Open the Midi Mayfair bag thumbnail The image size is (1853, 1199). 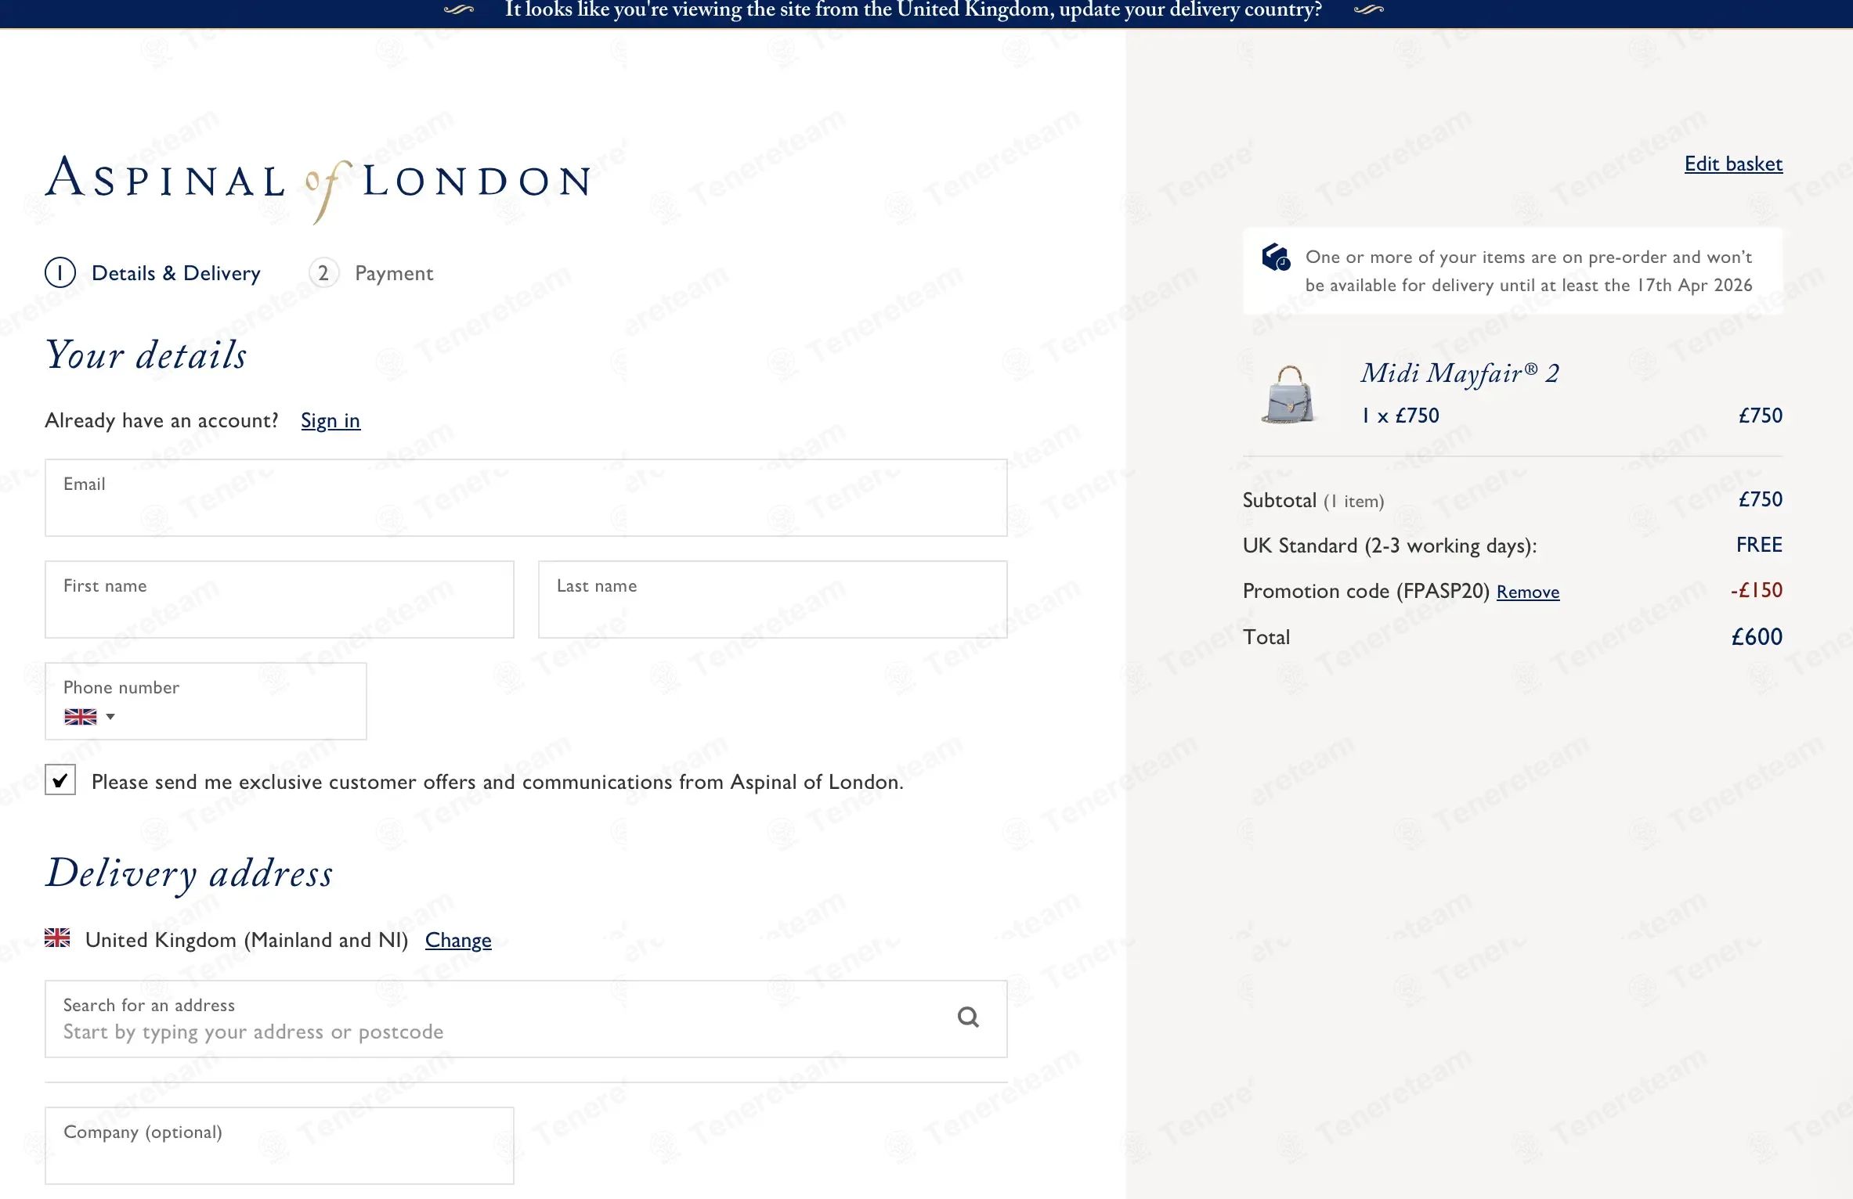point(1288,394)
